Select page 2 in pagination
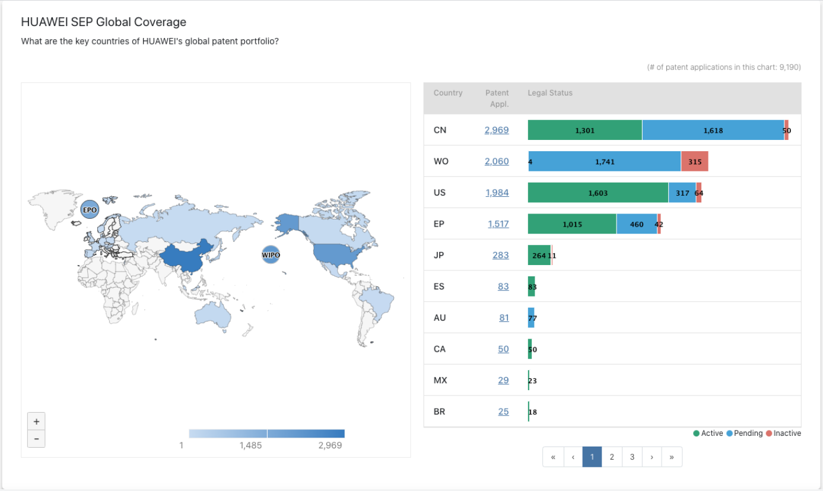This screenshot has width=823, height=491. click(612, 457)
